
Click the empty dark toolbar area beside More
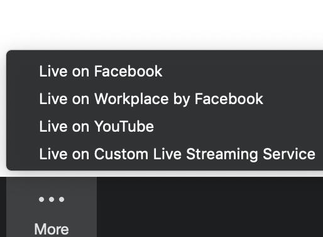pos(210,207)
